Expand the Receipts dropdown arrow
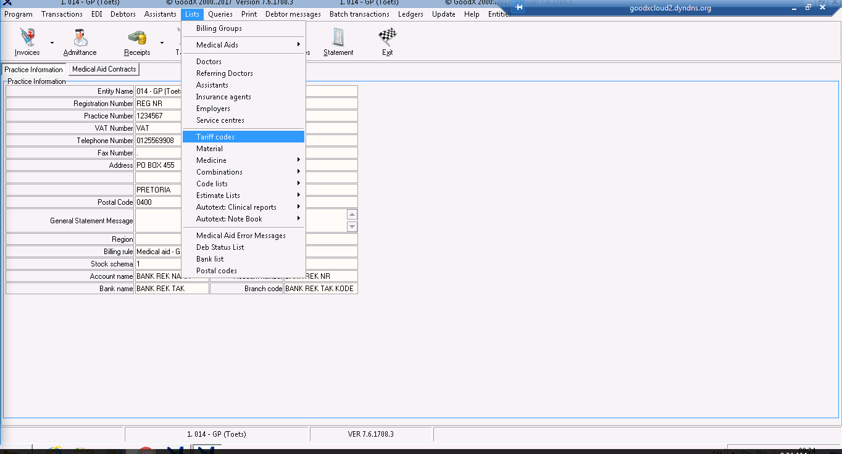Screen dimensions: 842x454 click(x=162, y=43)
